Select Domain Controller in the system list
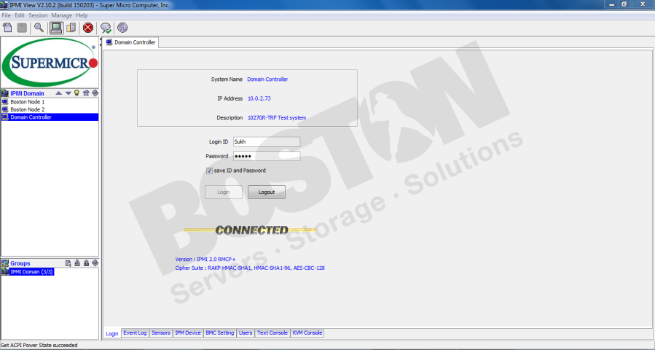The height and width of the screenshot is (350, 655). coord(50,117)
